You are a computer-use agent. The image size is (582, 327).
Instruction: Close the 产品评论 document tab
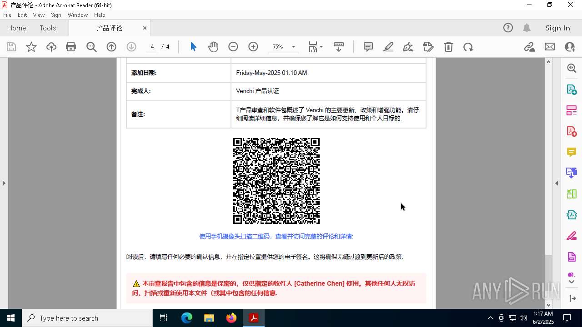145,28
